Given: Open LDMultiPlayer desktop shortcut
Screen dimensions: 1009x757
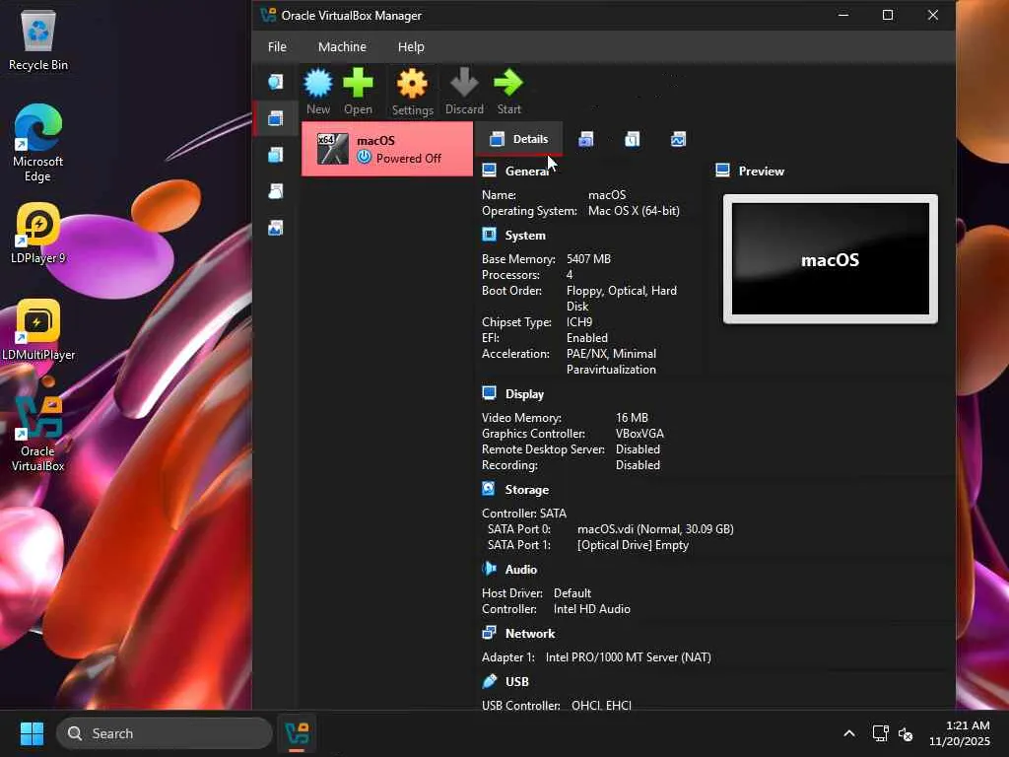Looking at the screenshot, I should [38, 329].
